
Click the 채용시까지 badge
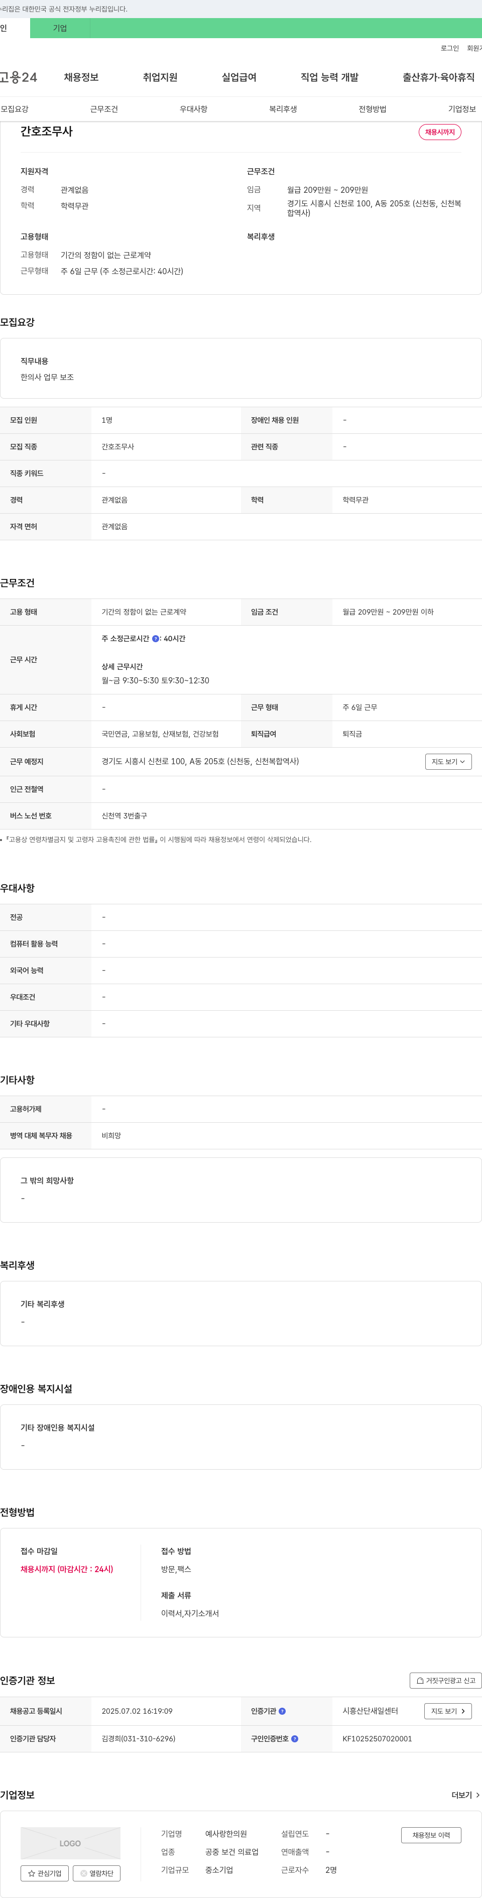(x=440, y=132)
